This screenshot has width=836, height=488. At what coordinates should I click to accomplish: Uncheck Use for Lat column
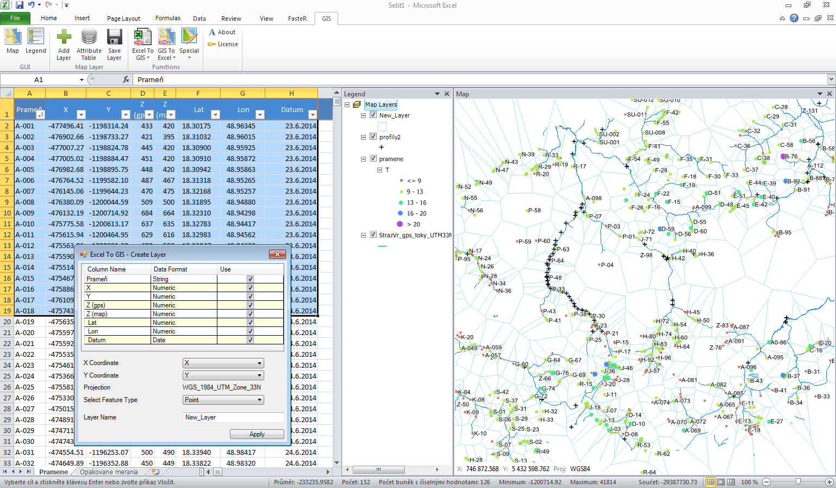(250, 322)
